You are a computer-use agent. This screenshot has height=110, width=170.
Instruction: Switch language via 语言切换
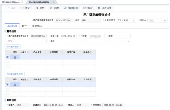coord(105,8)
